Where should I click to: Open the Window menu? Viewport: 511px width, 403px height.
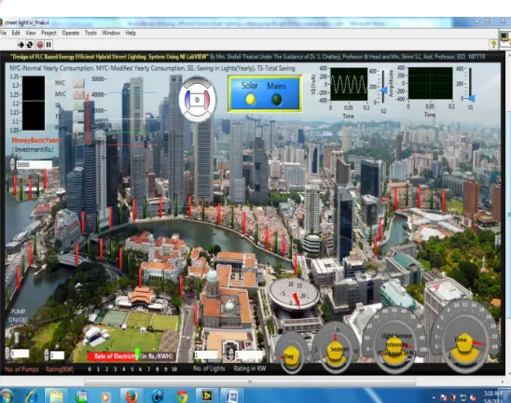[111, 33]
